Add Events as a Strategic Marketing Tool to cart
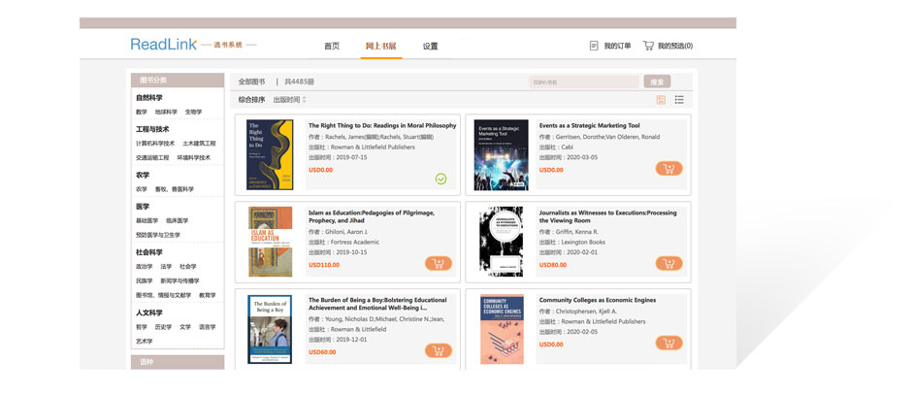The height and width of the screenshot is (394, 913). coord(669,169)
